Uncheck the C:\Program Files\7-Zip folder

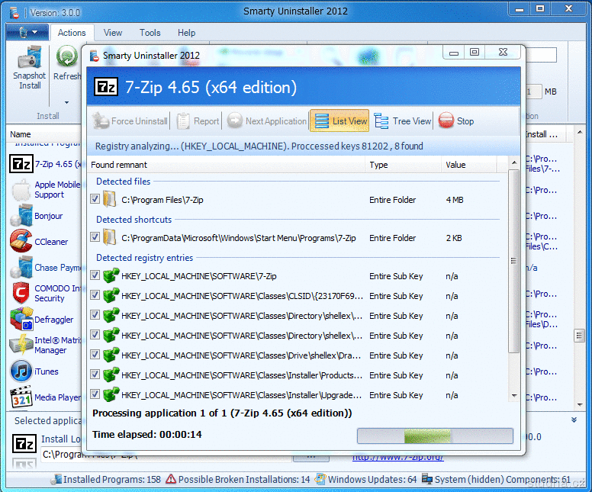95,199
